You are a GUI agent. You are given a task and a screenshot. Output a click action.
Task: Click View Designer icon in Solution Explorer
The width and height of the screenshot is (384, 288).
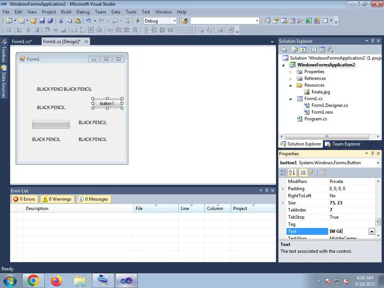tap(322, 50)
